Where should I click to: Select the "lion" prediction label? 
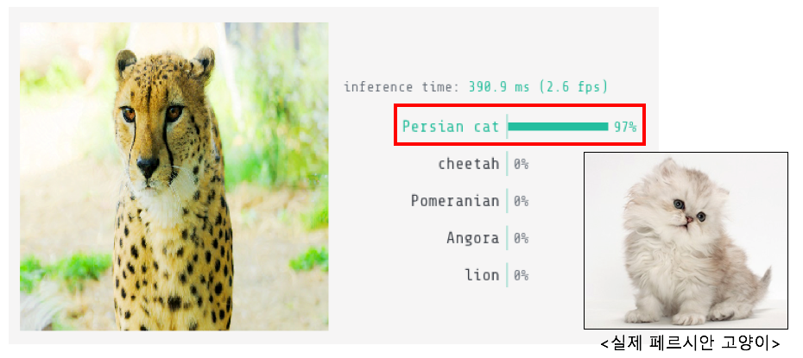click(482, 275)
